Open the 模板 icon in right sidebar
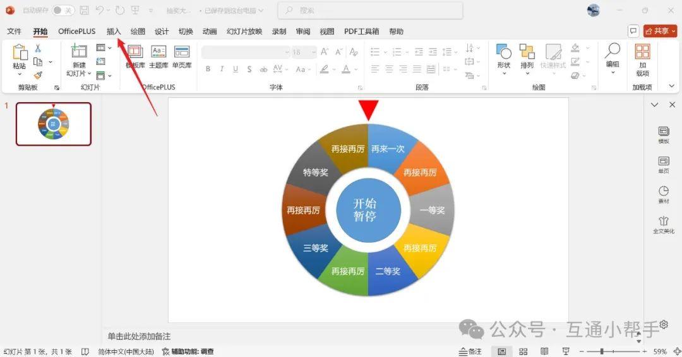 (x=664, y=131)
